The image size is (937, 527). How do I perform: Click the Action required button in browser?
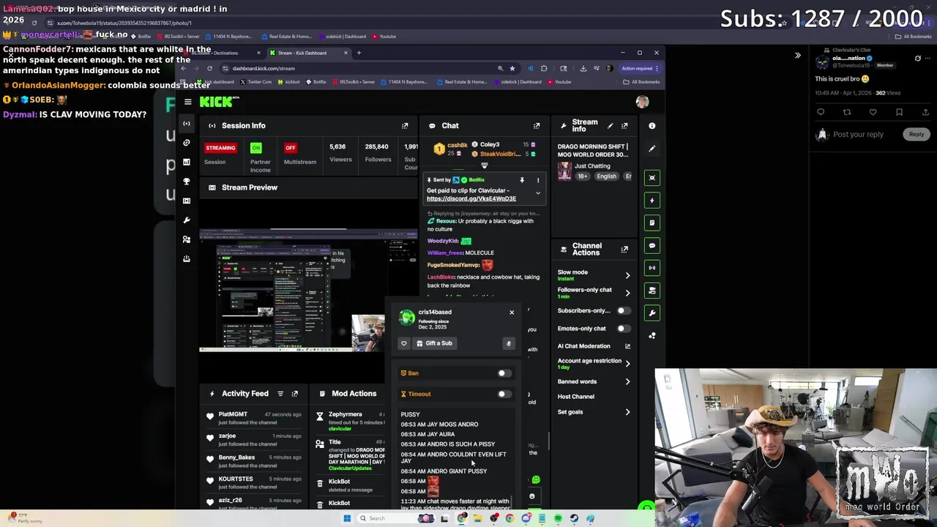(640, 68)
